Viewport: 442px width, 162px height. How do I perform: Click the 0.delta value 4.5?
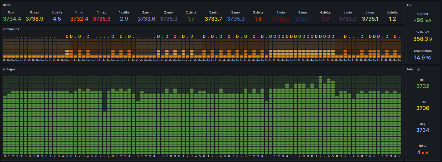tap(57, 19)
